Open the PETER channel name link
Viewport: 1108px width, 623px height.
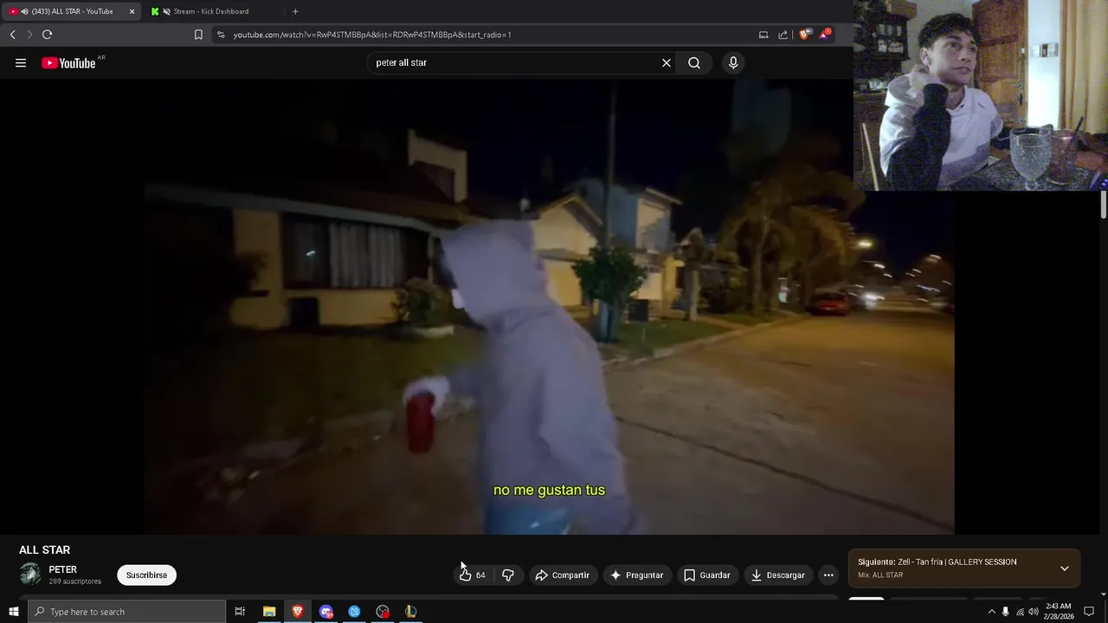point(63,569)
